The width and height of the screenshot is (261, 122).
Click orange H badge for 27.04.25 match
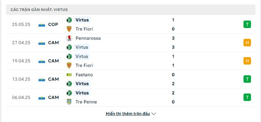247,43
